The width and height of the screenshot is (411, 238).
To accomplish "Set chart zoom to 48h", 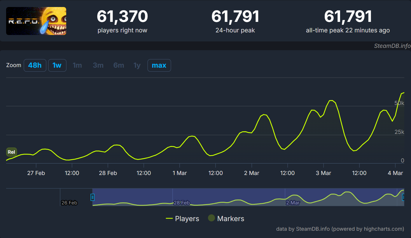I will (35, 65).
